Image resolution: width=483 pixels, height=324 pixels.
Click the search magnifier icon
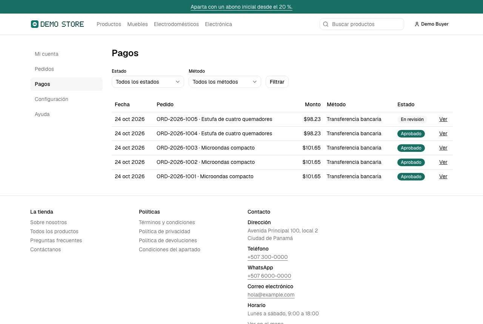click(326, 24)
